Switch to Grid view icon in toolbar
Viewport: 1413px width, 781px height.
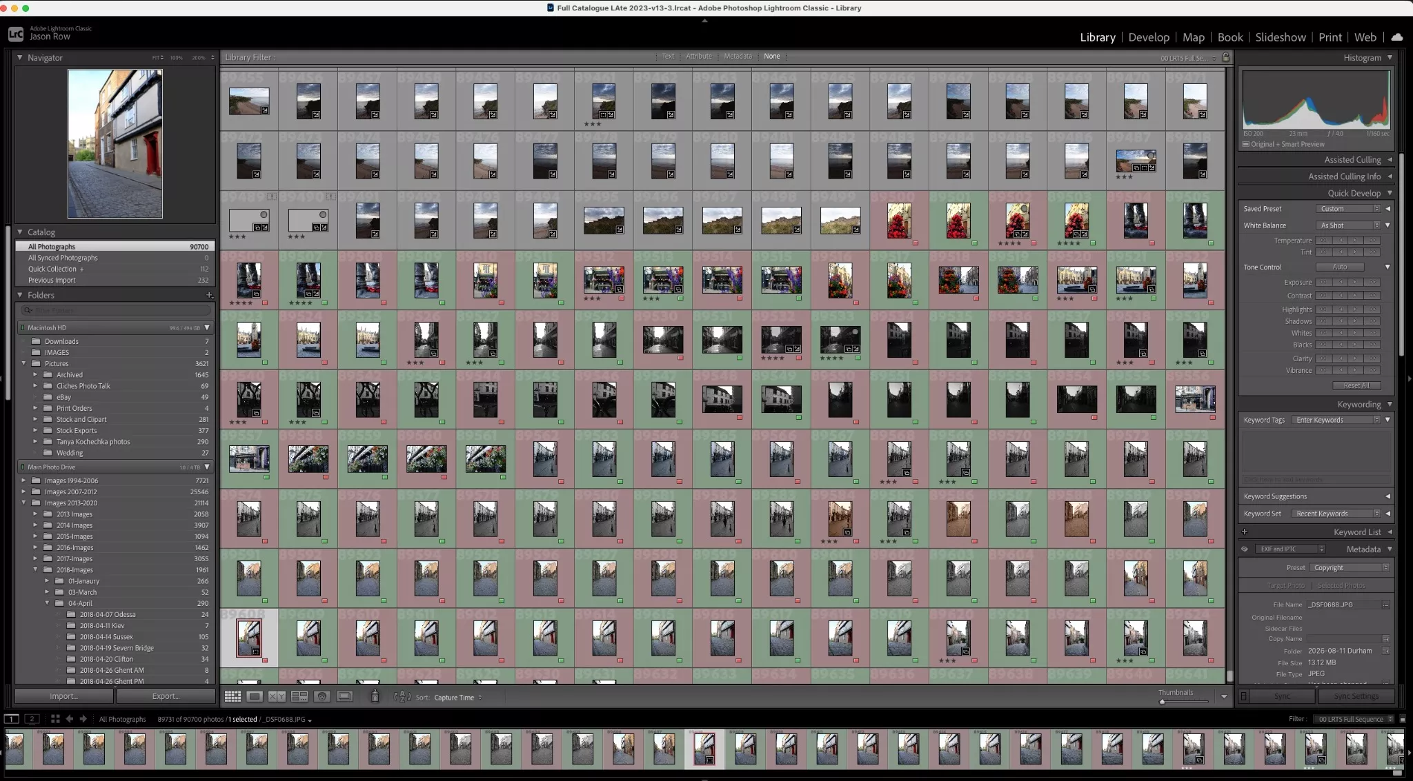(x=233, y=697)
